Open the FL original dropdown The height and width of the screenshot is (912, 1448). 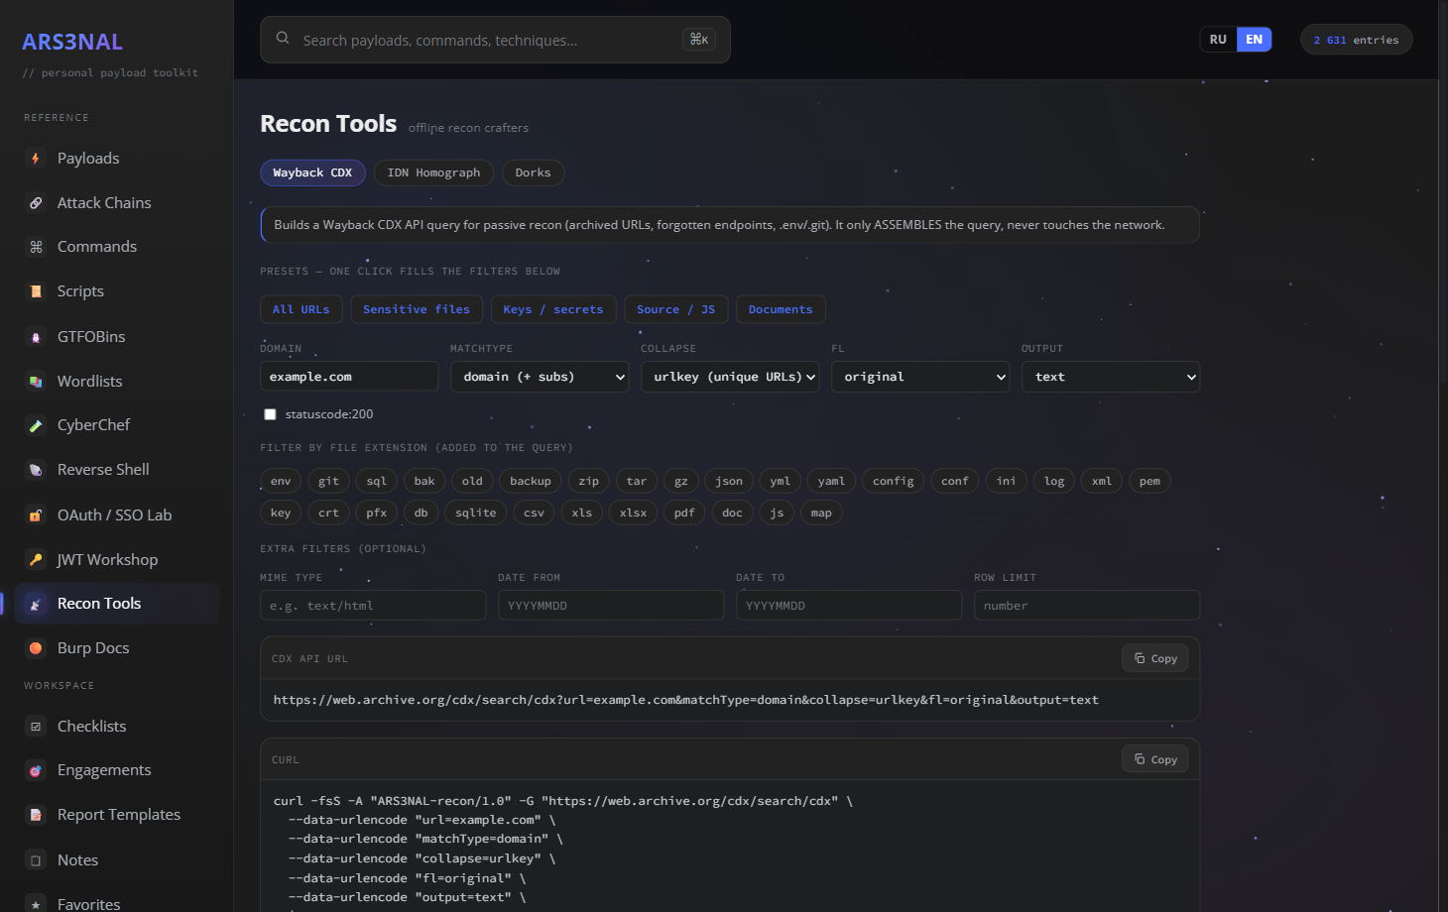tap(920, 377)
